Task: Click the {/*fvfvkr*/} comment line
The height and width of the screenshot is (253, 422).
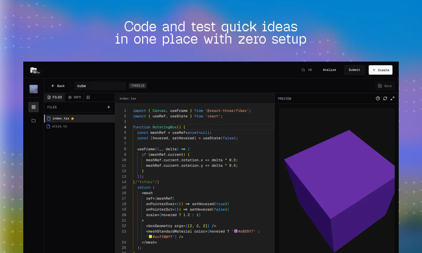Action: (146, 182)
